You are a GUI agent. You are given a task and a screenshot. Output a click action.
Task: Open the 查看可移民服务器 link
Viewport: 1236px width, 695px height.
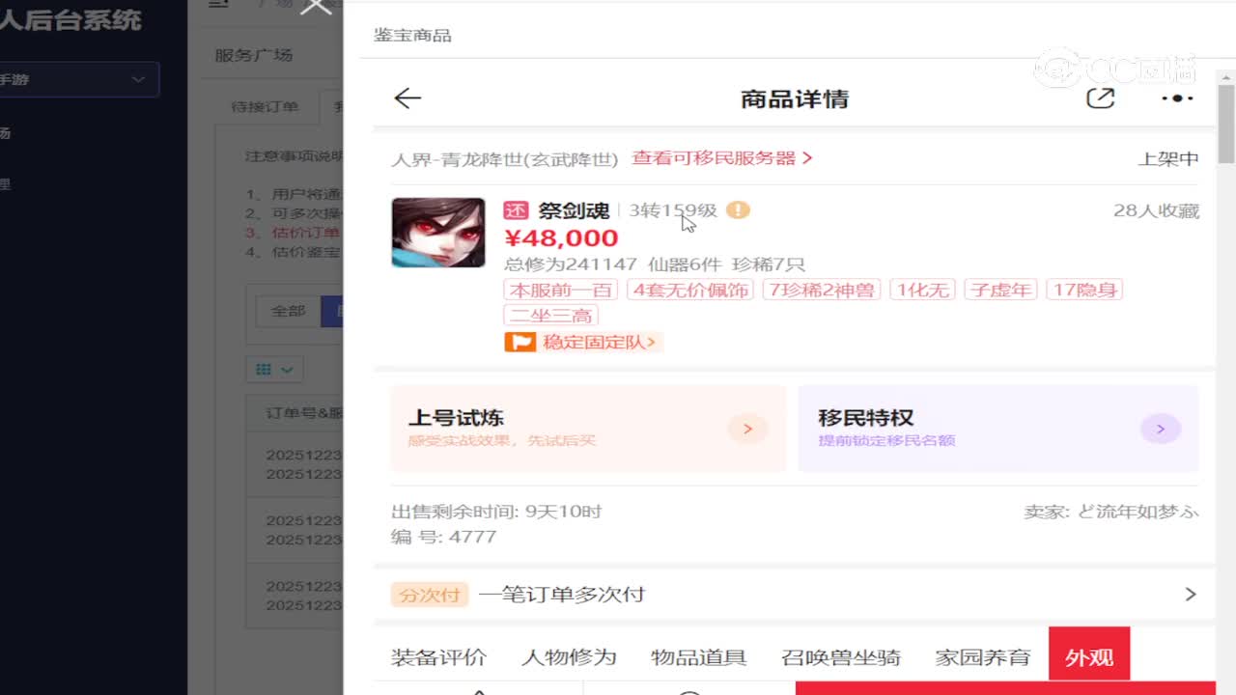coord(715,158)
